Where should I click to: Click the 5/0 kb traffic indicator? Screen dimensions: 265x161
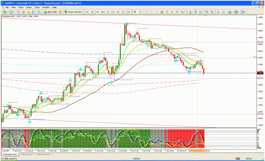pyautogui.click(x=248, y=158)
